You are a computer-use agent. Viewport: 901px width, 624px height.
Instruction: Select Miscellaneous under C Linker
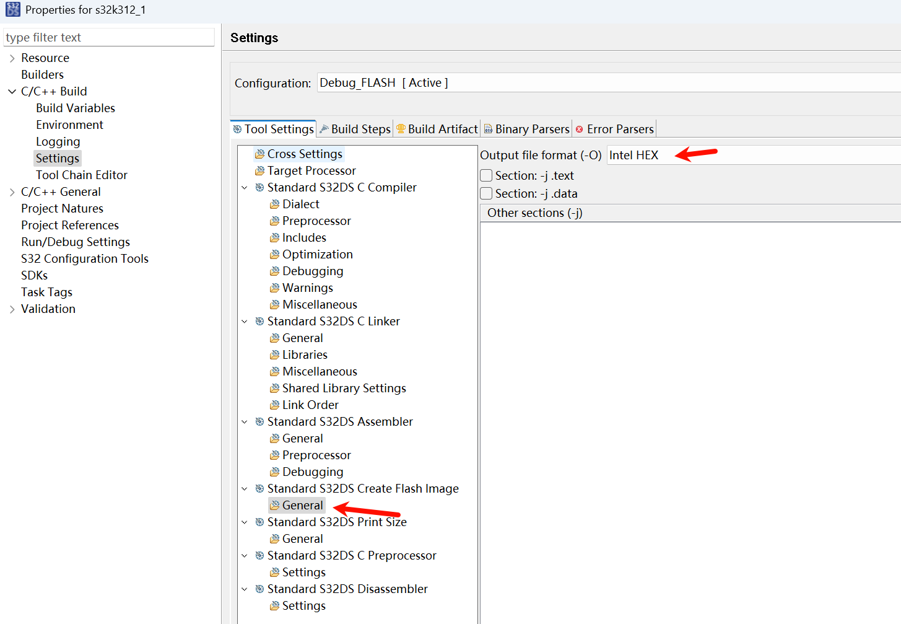pyautogui.click(x=320, y=371)
